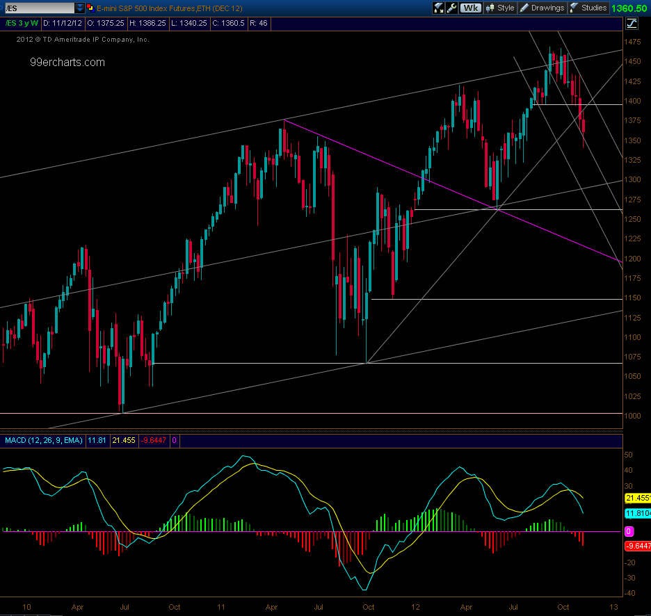Click the /ES symbol input field
The width and height of the screenshot is (651, 616).
(40, 8)
